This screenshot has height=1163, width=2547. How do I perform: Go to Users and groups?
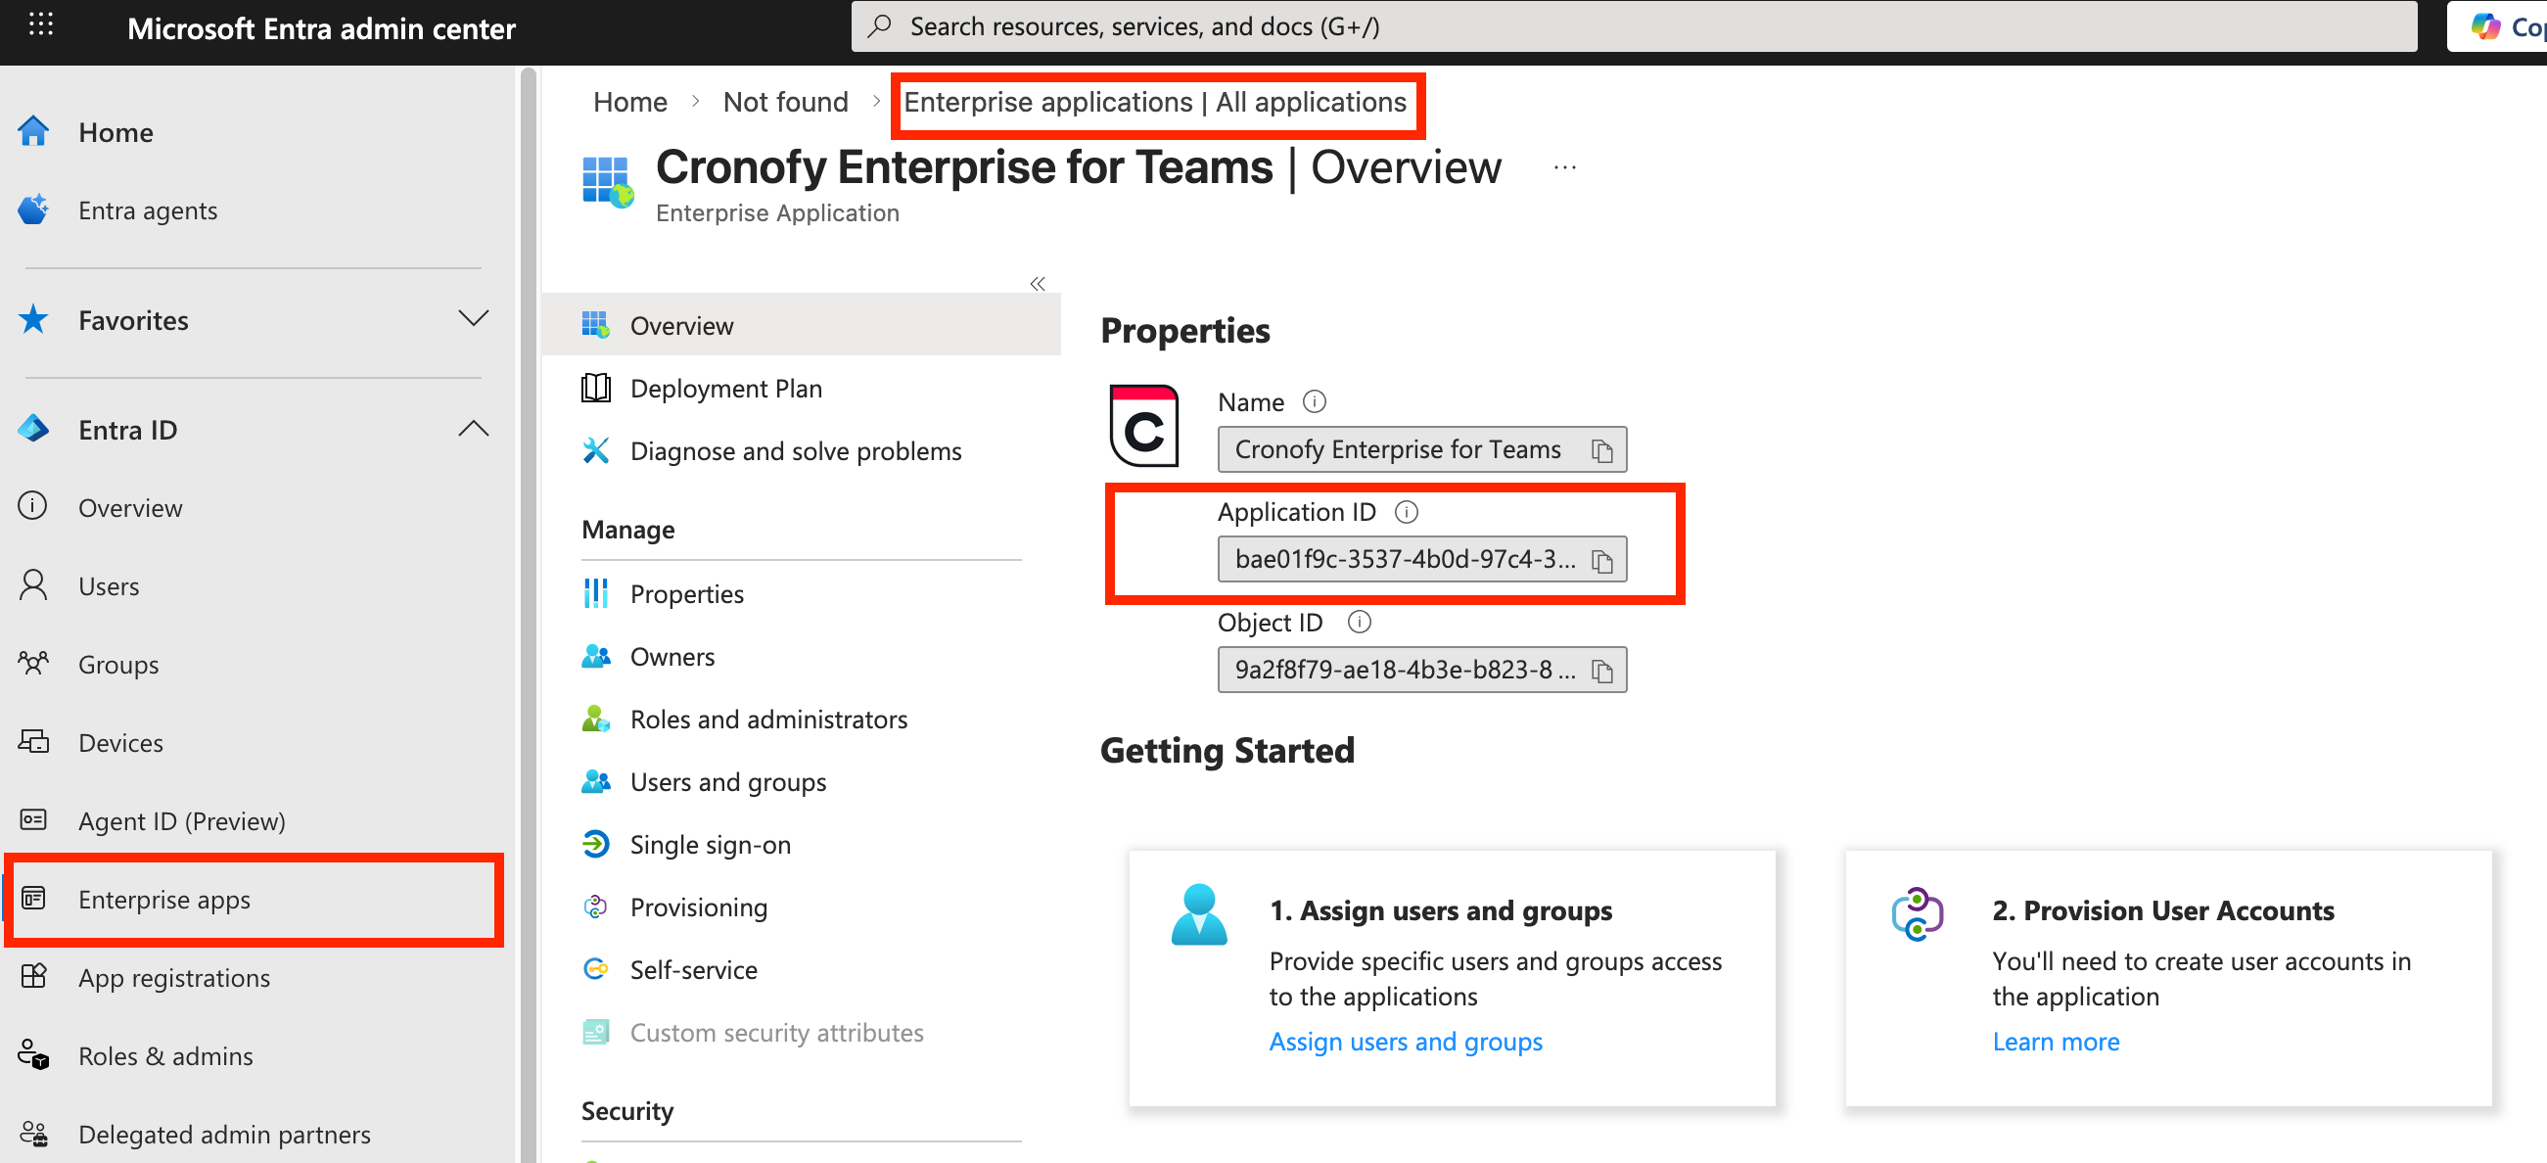click(727, 781)
